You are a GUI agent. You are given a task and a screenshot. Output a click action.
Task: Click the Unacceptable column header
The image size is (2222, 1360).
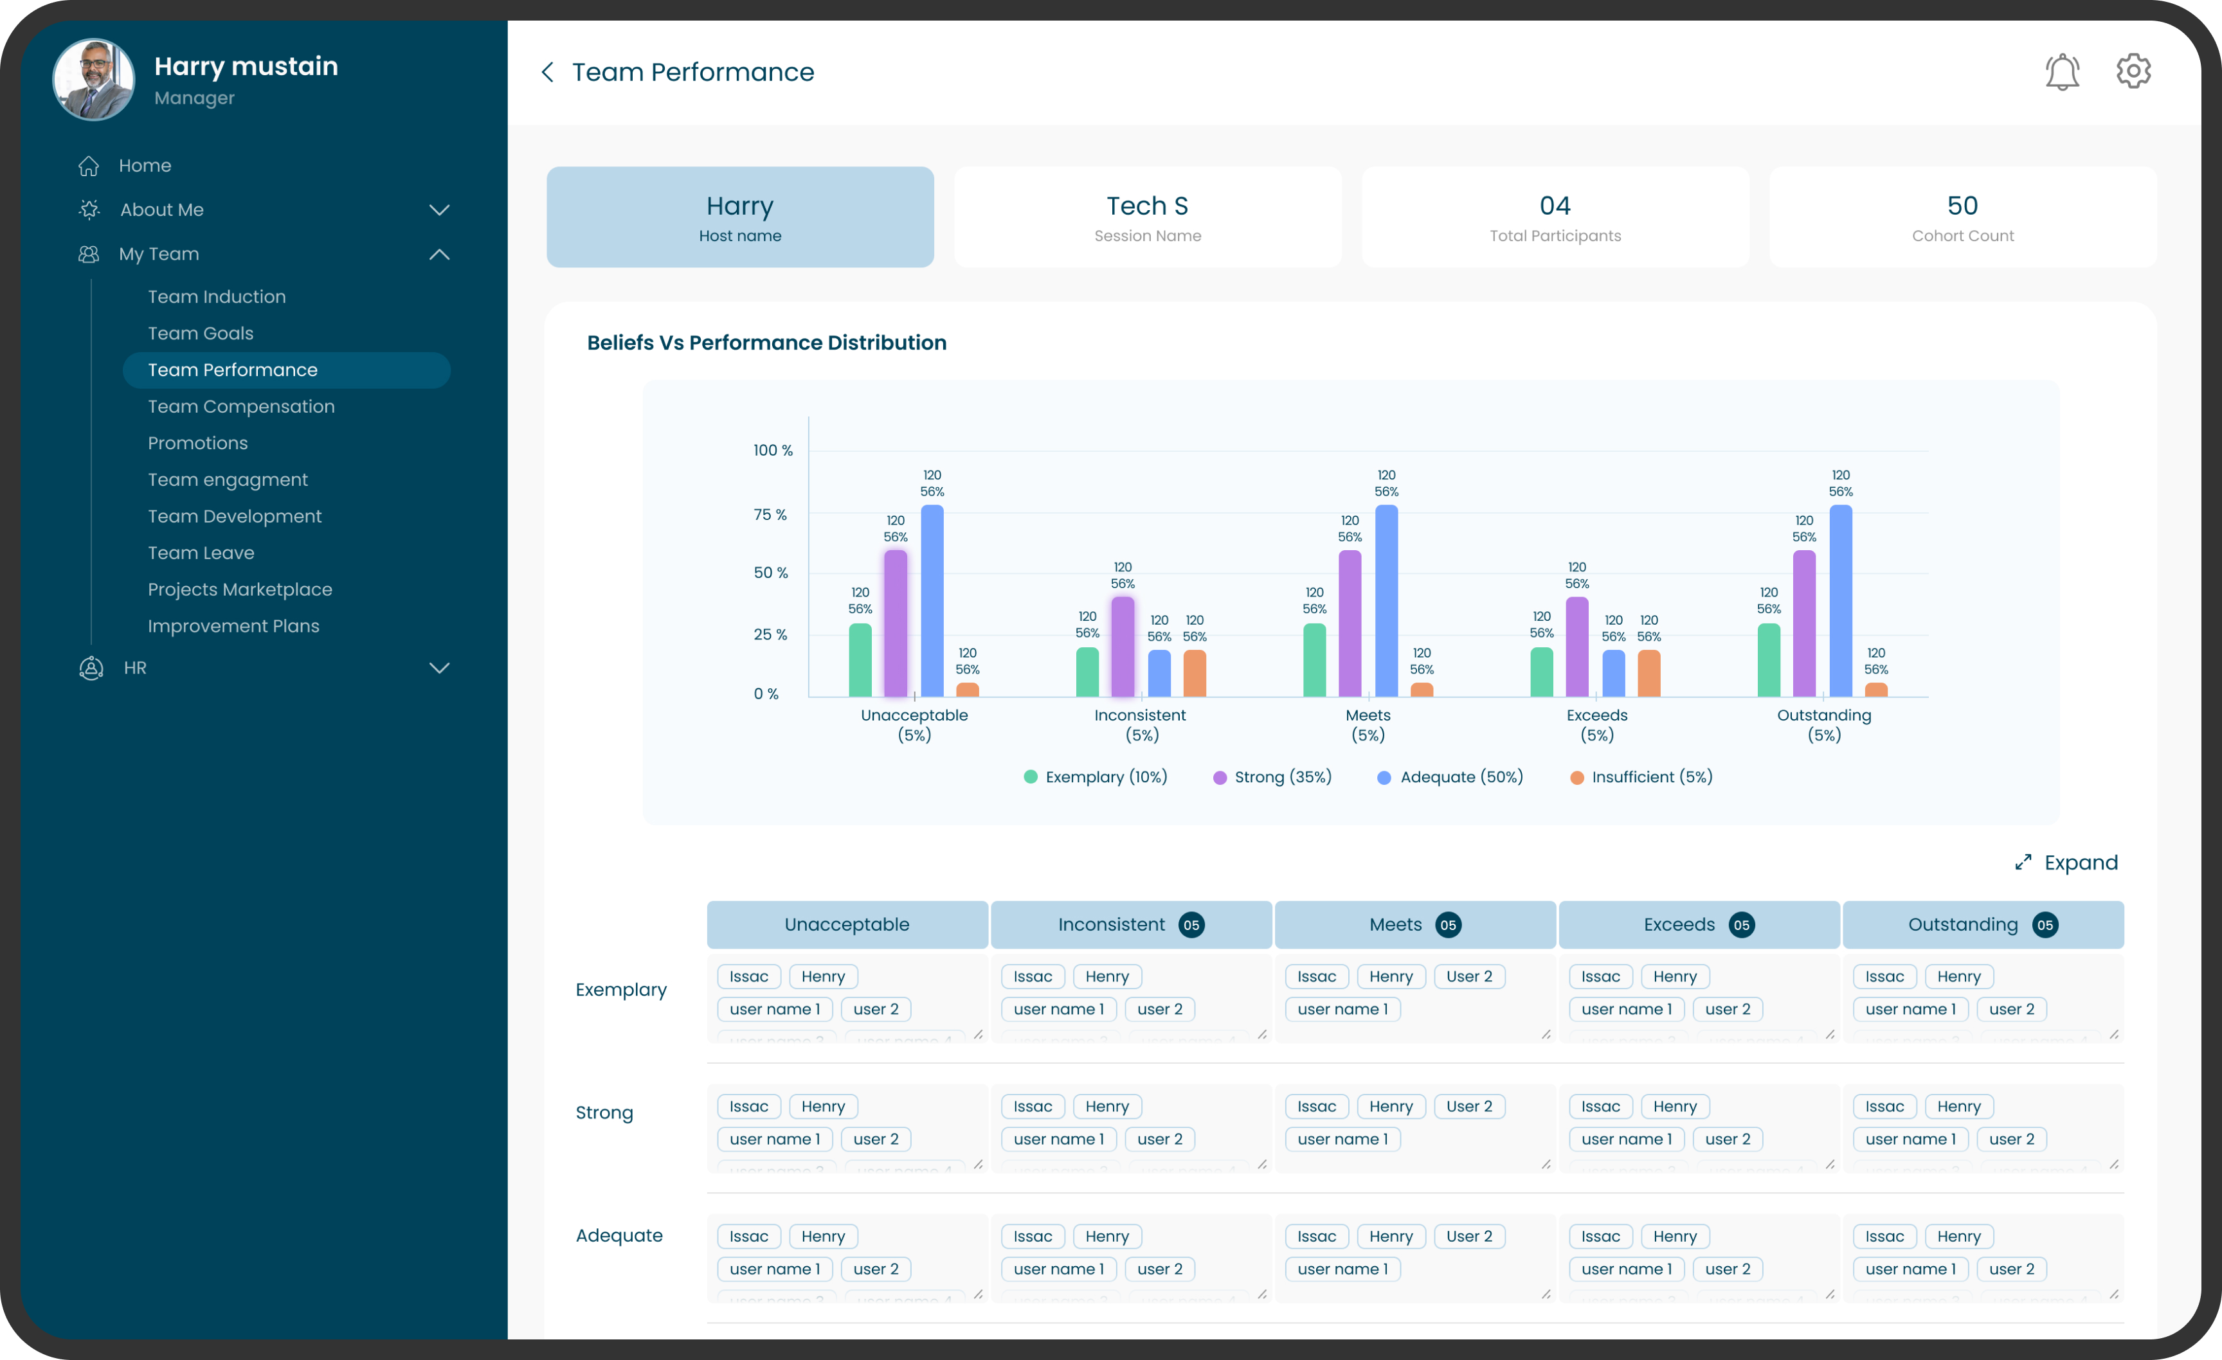click(x=847, y=925)
